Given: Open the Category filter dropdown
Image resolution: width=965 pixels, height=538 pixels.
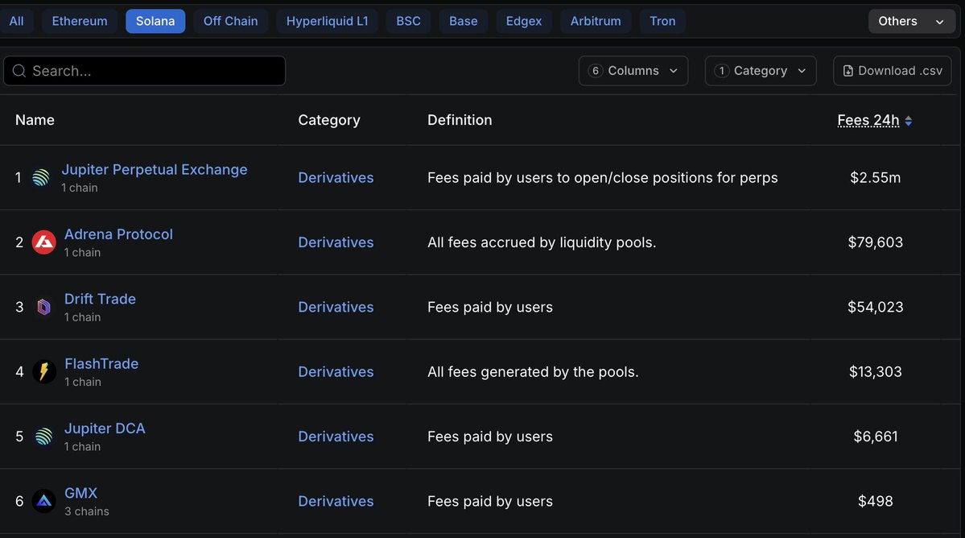Looking at the screenshot, I should (761, 71).
